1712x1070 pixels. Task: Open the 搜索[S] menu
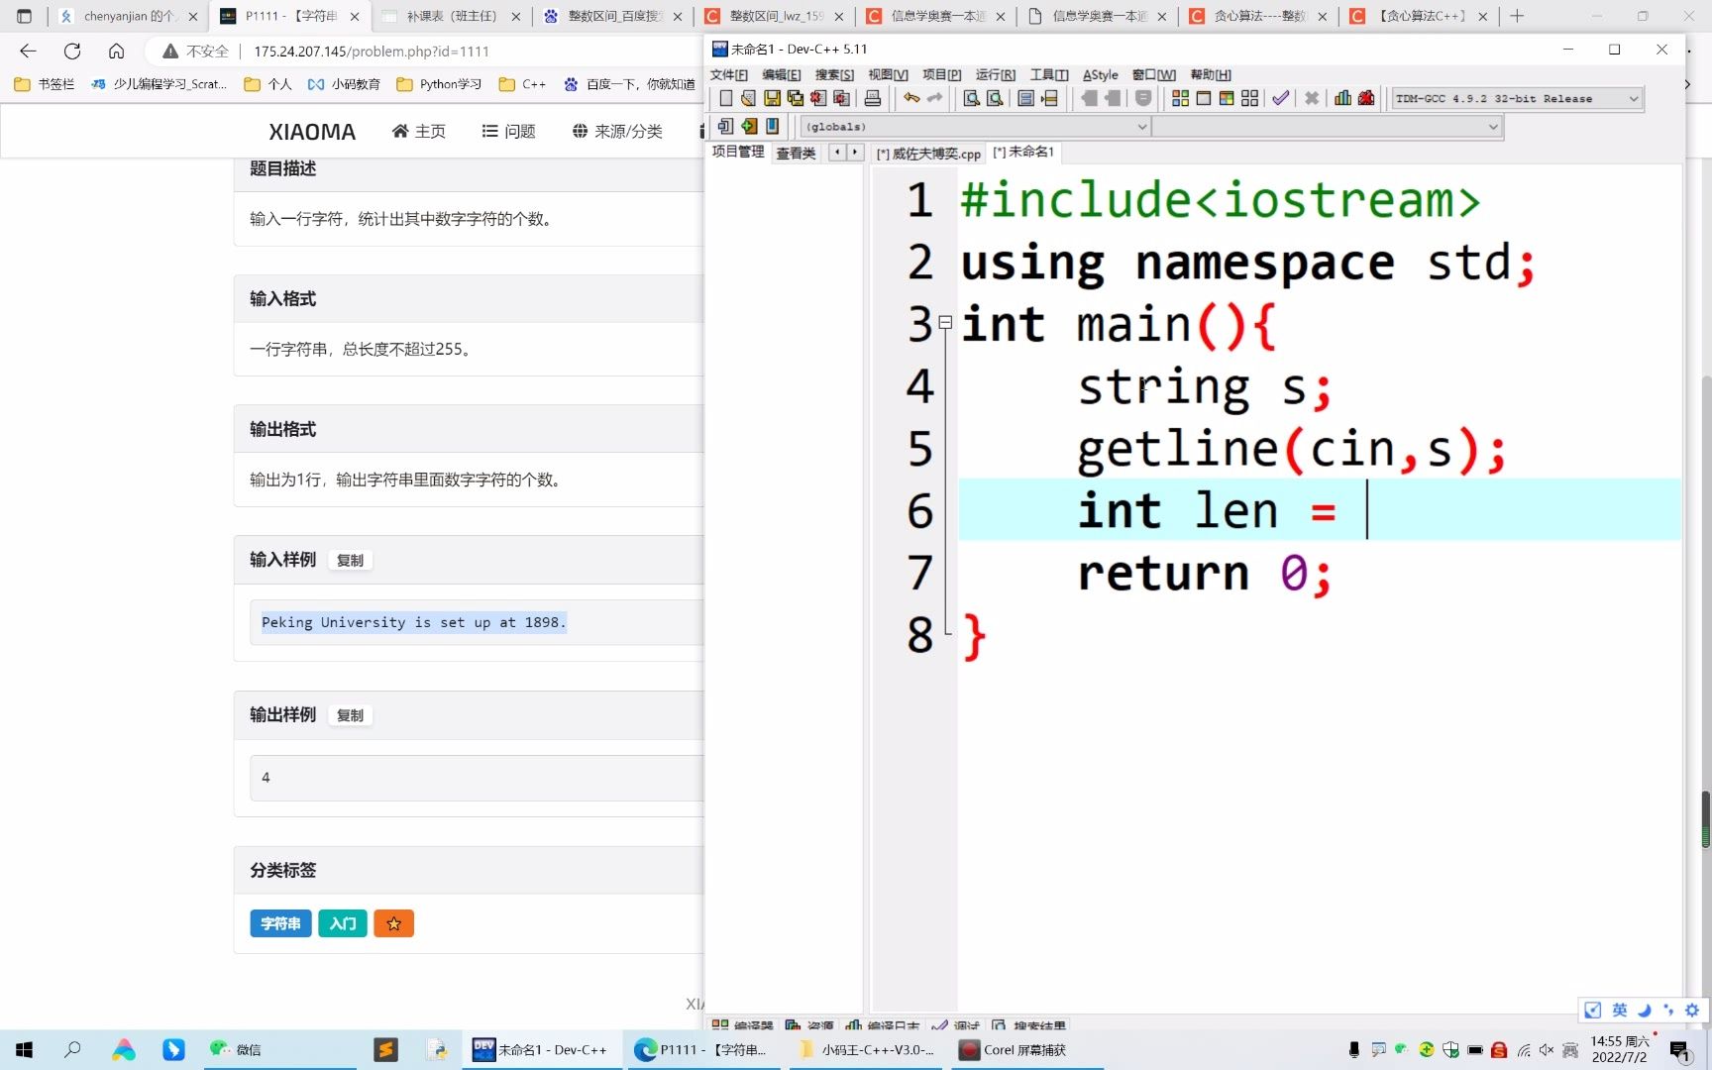click(834, 74)
